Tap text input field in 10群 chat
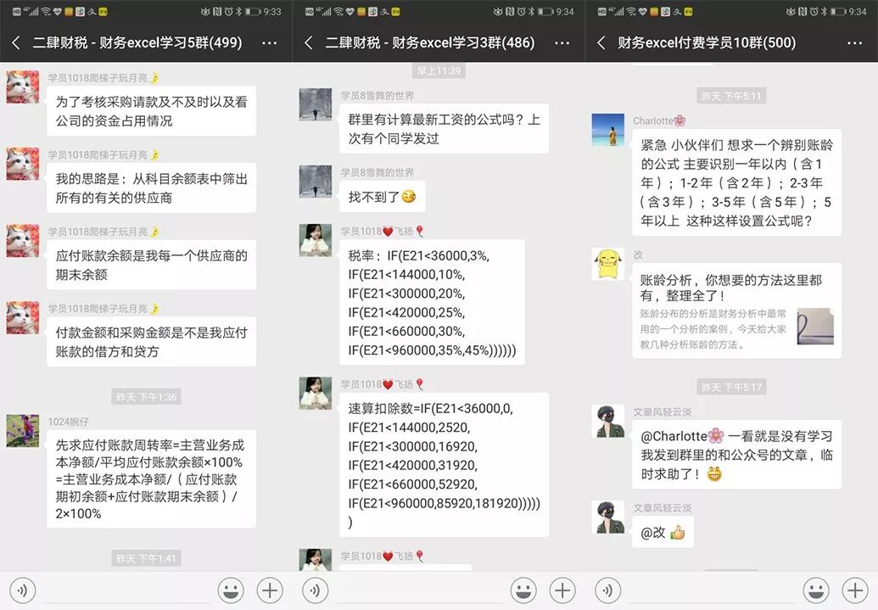The width and height of the screenshot is (878, 610). coord(711,590)
